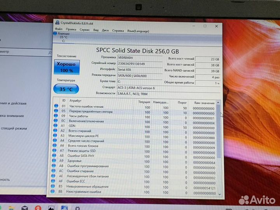Click status icon for Невыровненные обращения

52,186
